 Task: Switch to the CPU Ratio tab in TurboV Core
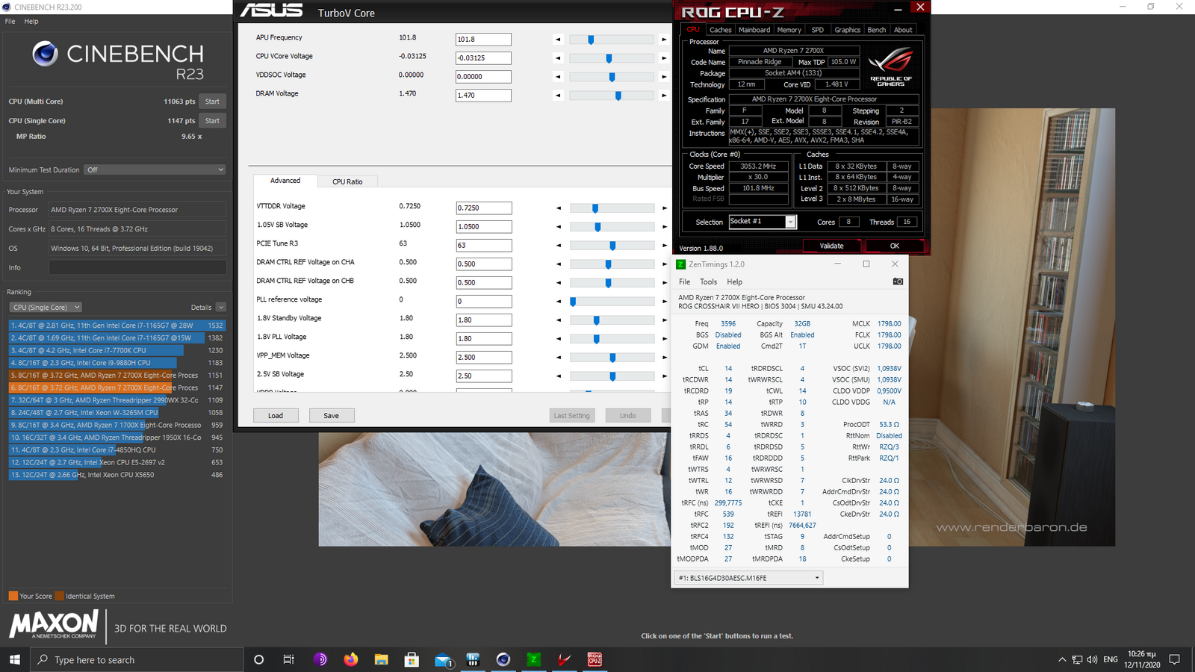coord(347,181)
